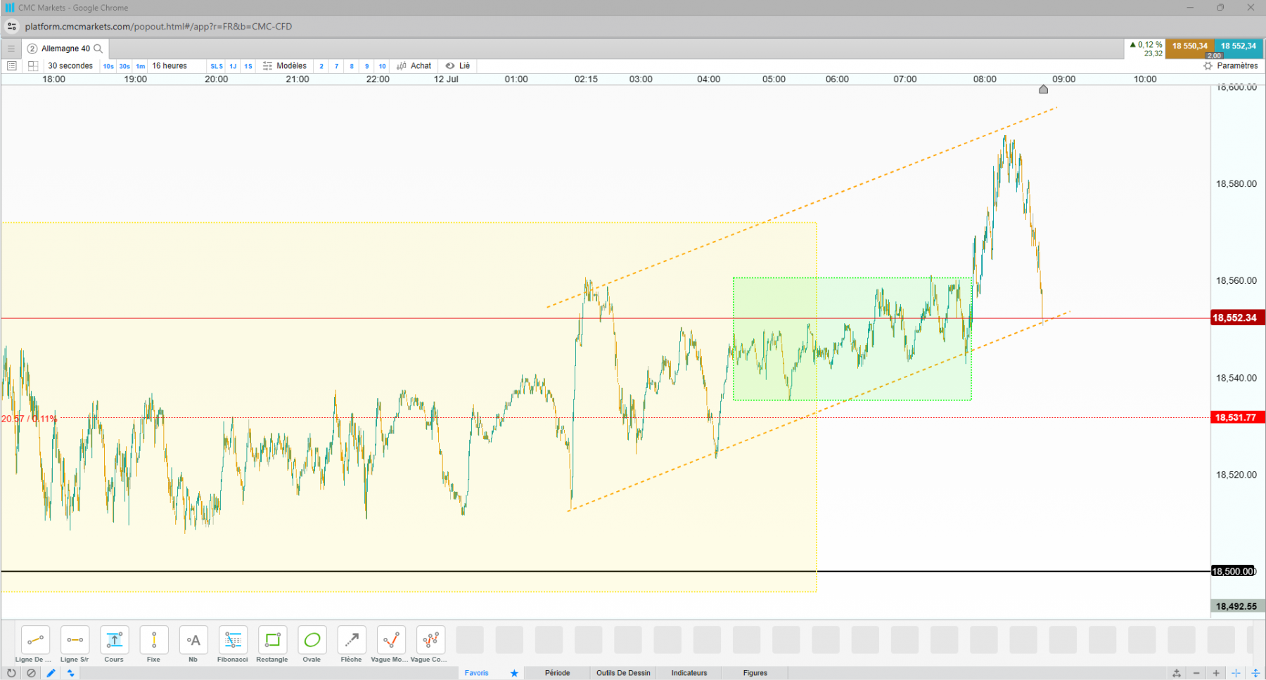Click the blue buy price 18 552,34
The width and height of the screenshot is (1266, 680).
[1239, 46]
